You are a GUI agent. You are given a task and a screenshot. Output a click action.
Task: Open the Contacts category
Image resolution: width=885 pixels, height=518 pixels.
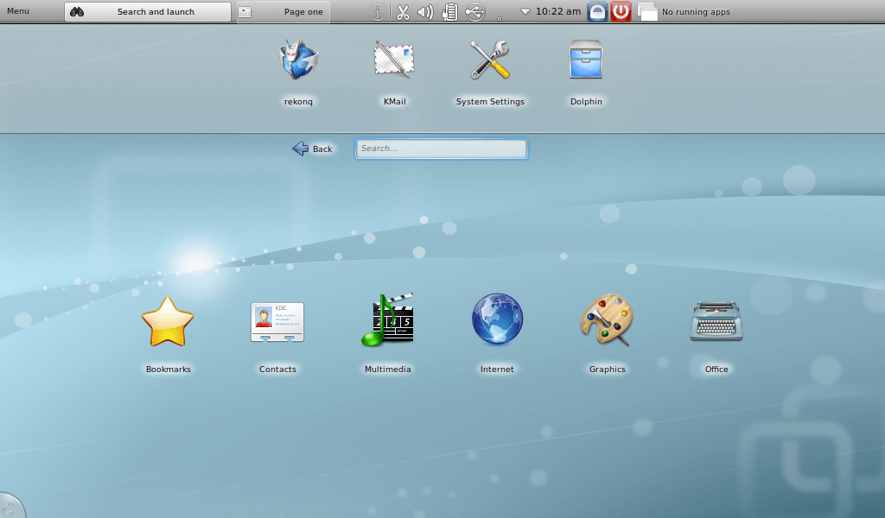(277, 322)
